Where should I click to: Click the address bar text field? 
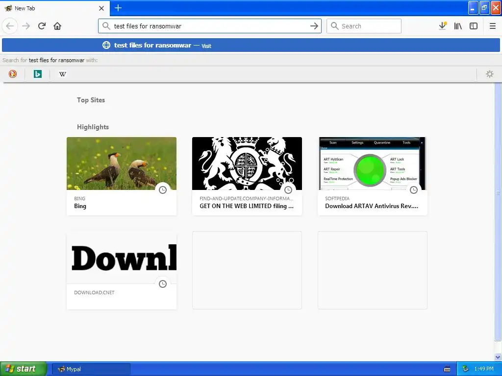coord(210,26)
